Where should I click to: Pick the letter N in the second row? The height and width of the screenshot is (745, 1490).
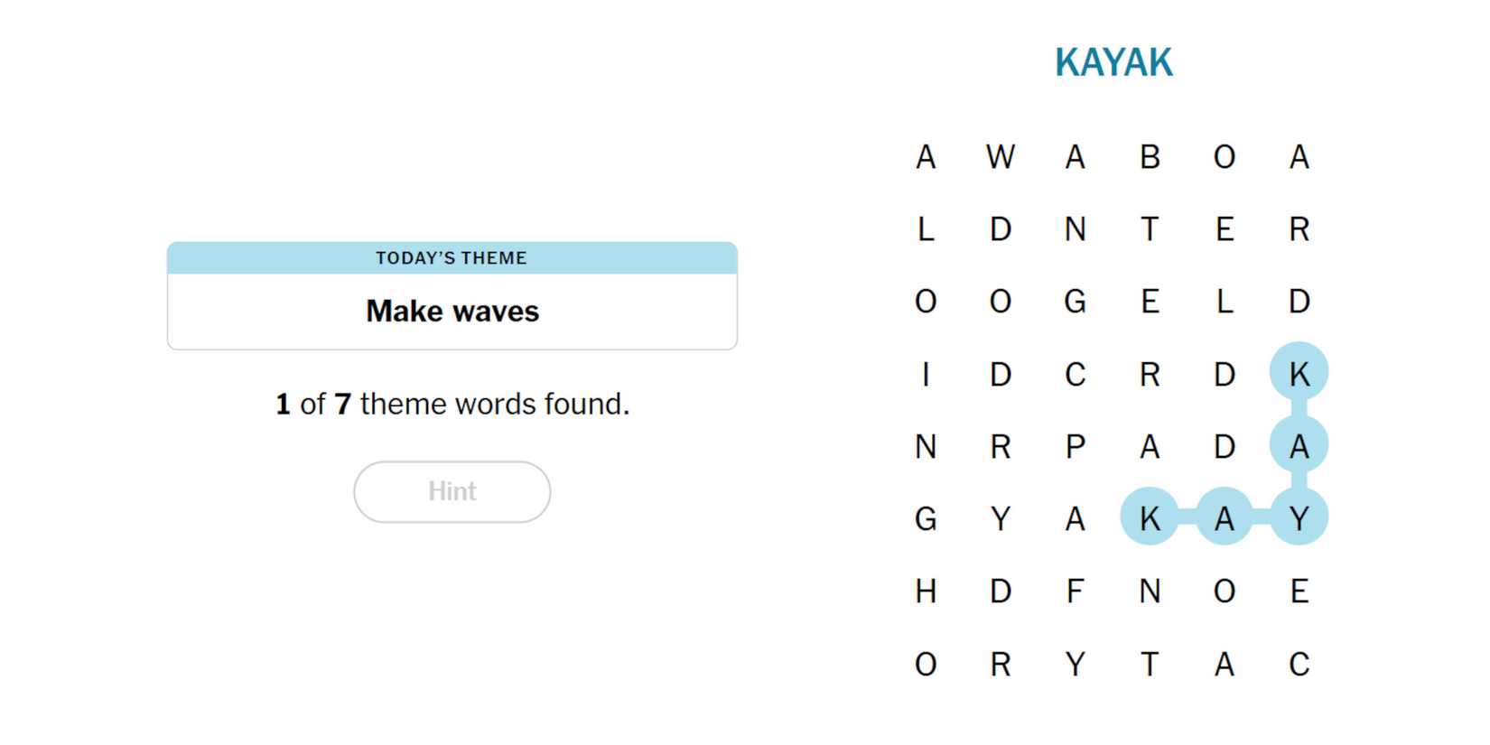pos(1075,229)
